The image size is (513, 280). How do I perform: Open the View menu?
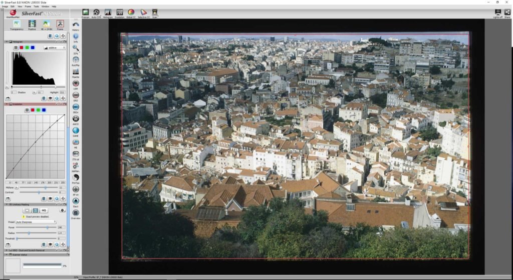(x=20, y=6)
